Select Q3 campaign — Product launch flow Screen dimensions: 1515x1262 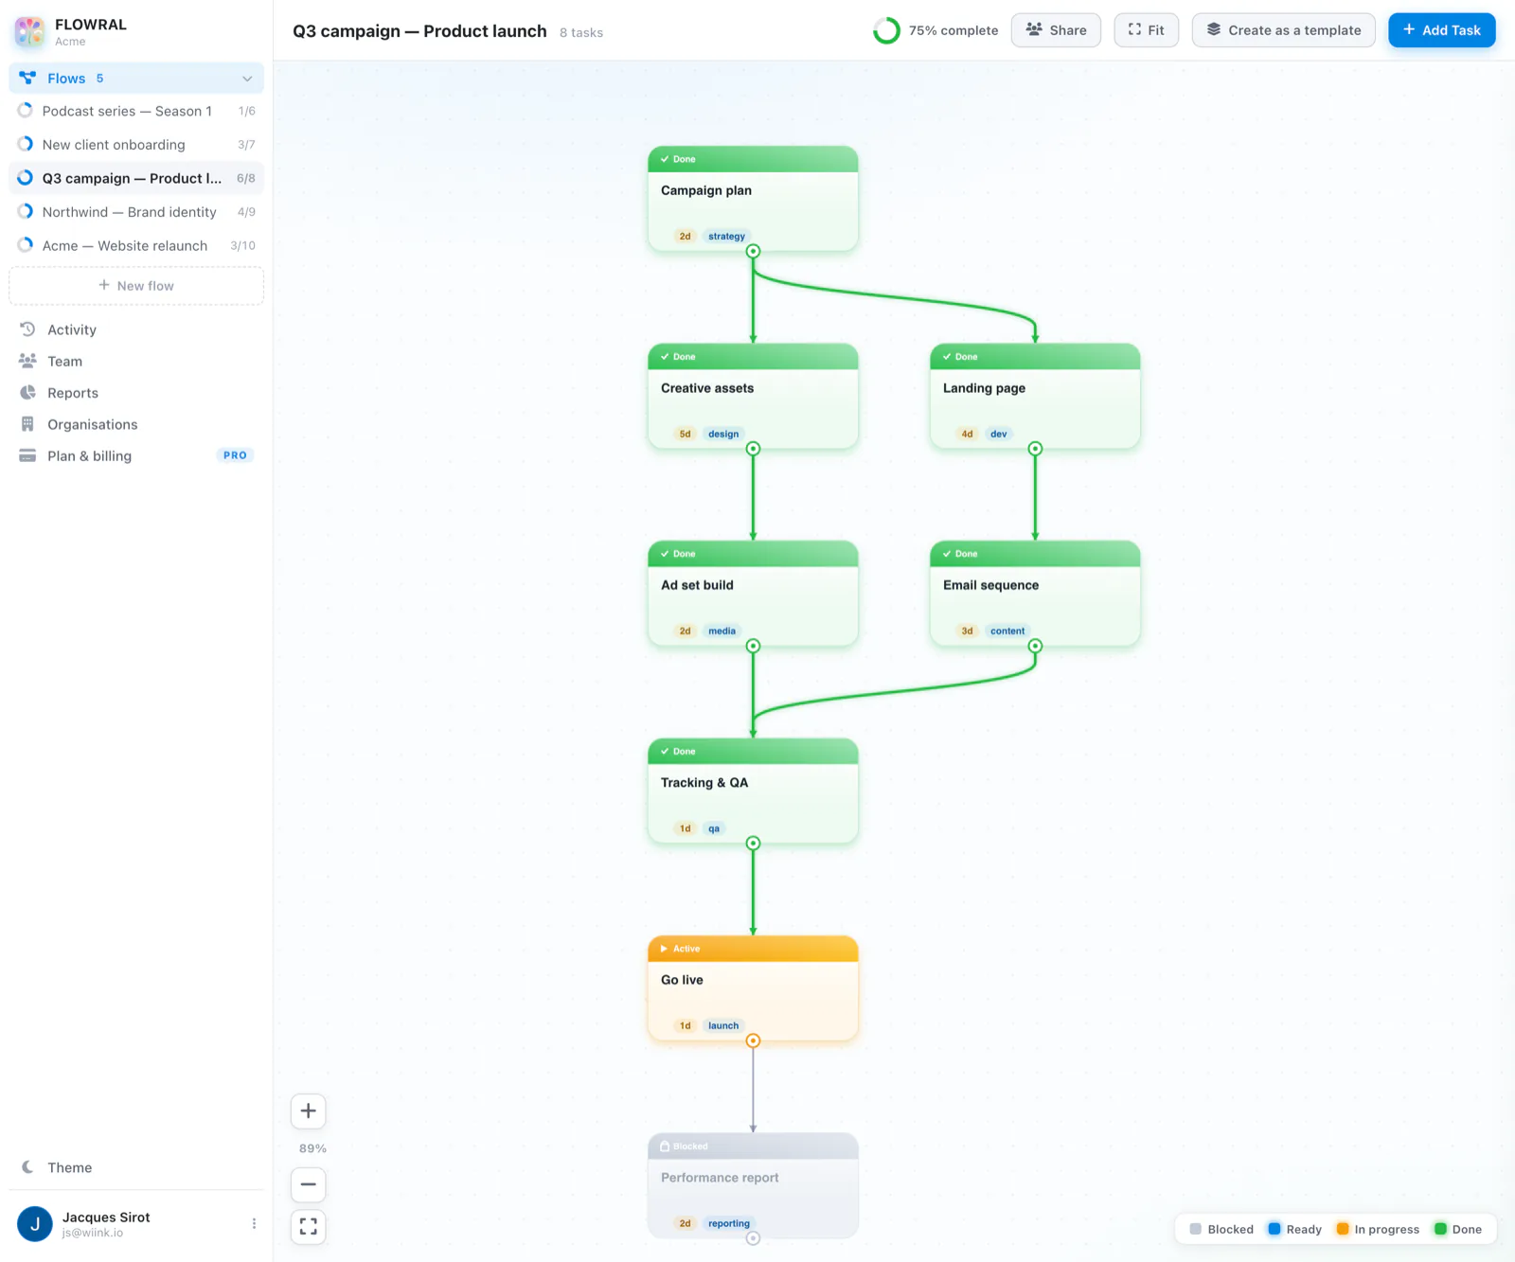(136, 178)
